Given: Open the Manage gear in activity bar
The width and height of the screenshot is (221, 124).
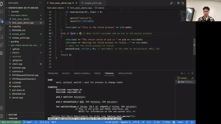Looking at the screenshot, I should click(x=1, y=116).
